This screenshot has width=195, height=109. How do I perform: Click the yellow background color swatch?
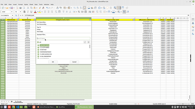click(x=40, y=12)
